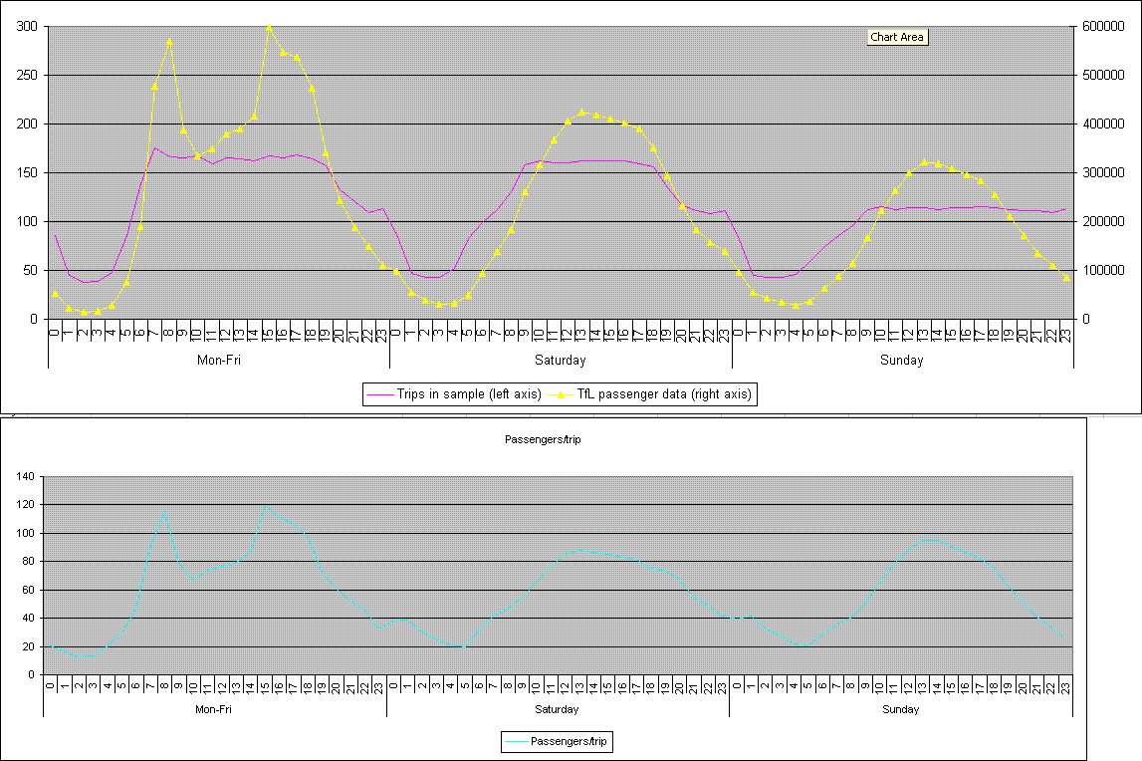
Task: Select 'Mon-Fri' category label on top chart
Action: click(218, 361)
